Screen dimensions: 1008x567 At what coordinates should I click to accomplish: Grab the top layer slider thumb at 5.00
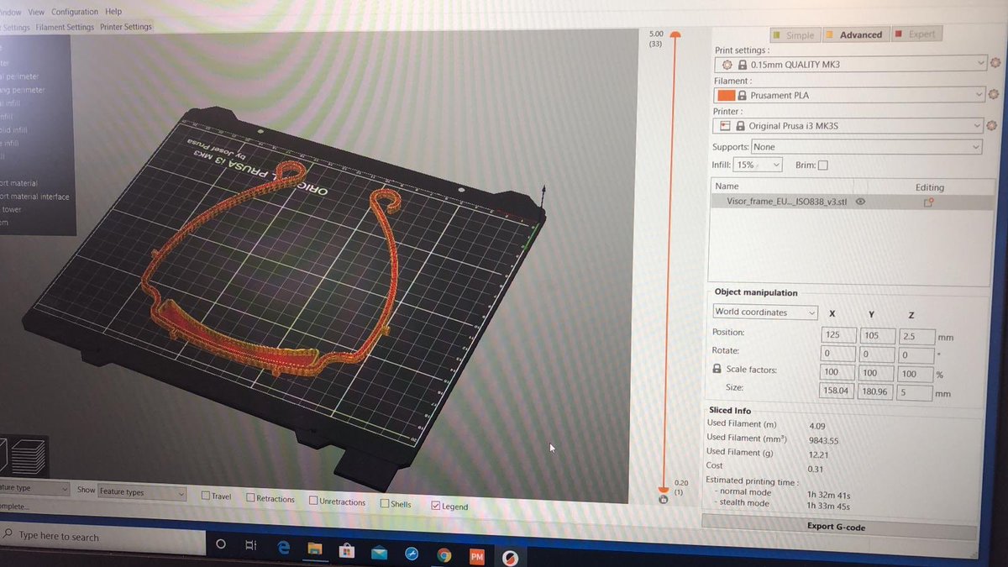pos(675,36)
